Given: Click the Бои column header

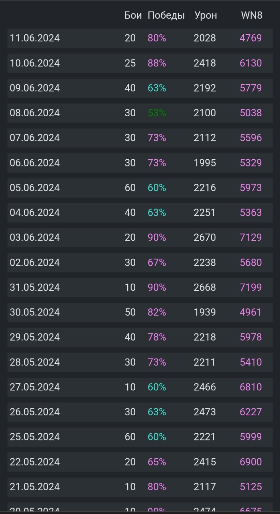Looking at the screenshot, I should 133,15.
